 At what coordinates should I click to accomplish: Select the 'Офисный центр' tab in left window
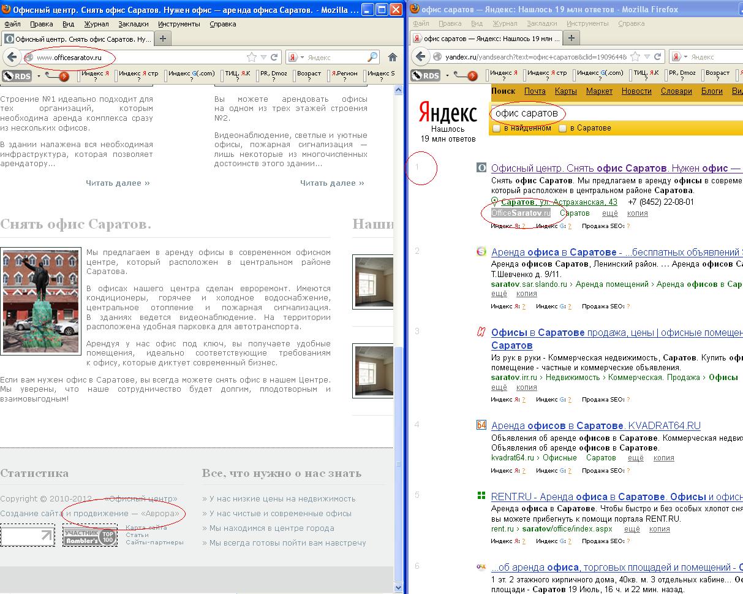[x=78, y=39]
